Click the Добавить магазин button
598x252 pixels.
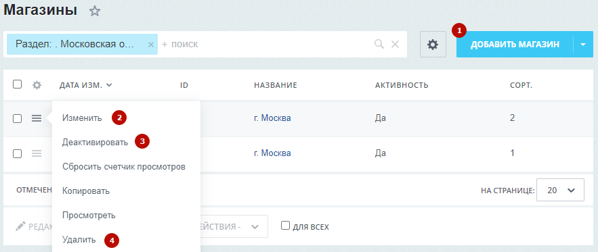click(515, 45)
